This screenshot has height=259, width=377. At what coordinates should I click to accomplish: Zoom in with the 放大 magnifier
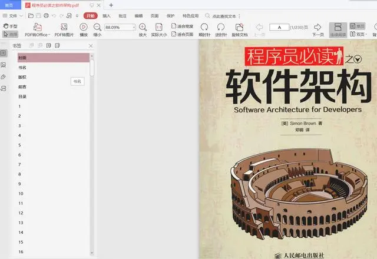[143, 30]
